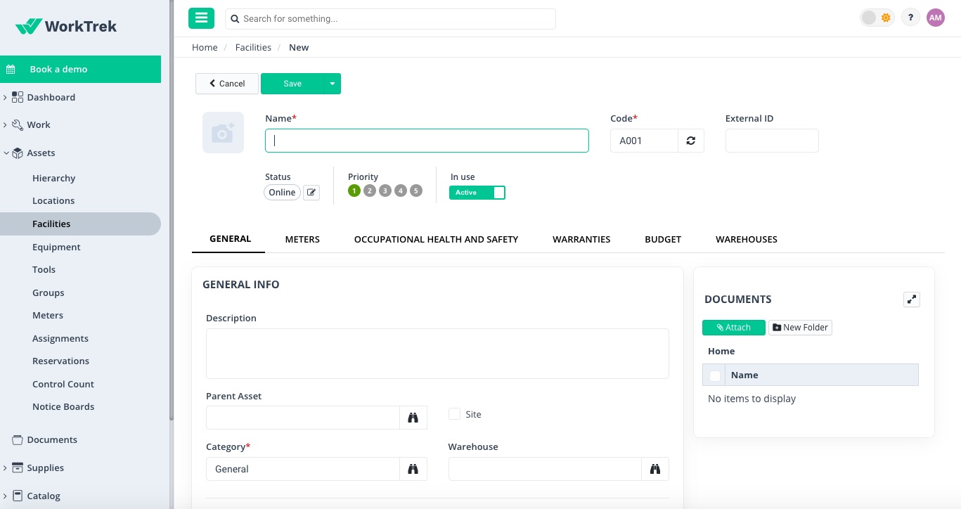Open the green hamburger menu
Image resolution: width=961 pixels, height=509 pixels.
[201, 18]
